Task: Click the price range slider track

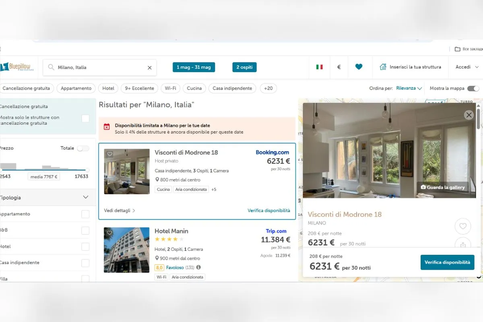Action: point(44,170)
